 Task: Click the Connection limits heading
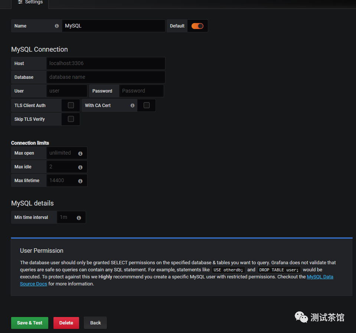click(x=30, y=143)
